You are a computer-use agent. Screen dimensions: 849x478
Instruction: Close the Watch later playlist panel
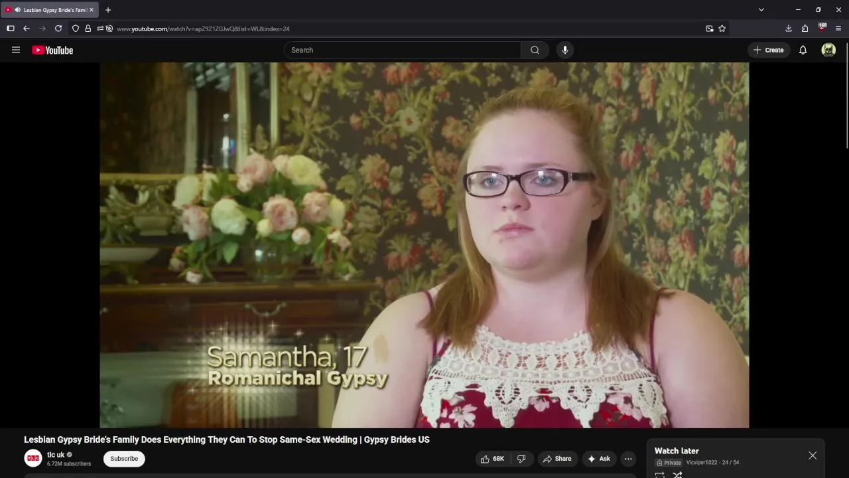[813, 455]
